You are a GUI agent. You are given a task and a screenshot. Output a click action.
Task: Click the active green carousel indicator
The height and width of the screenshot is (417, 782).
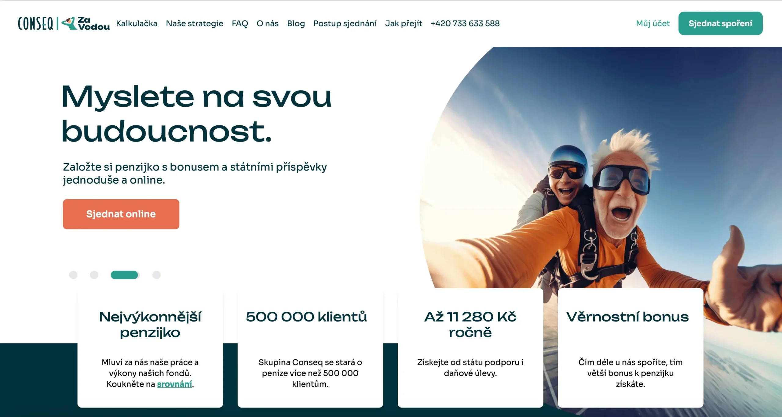click(x=125, y=275)
